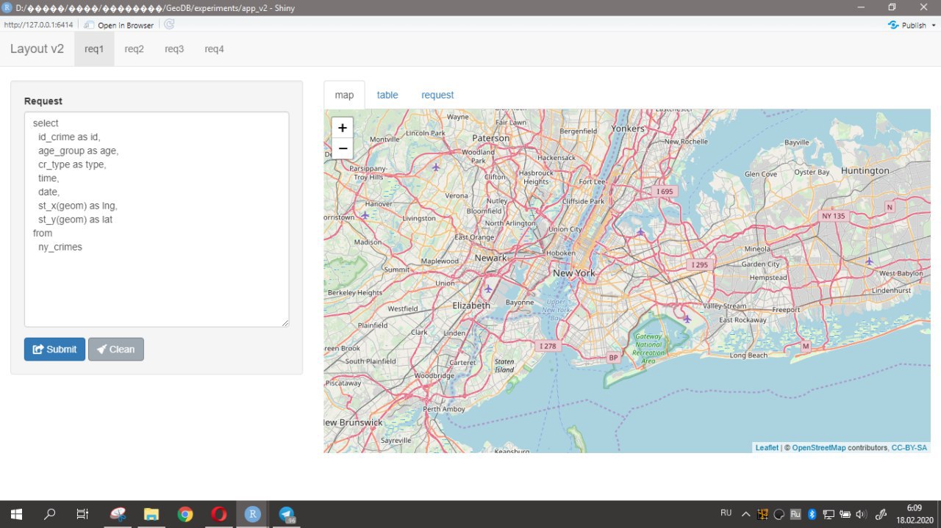Open the CC-BY-SA license link
Image resolution: width=941 pixels, height=528 pixels.
[x=909, y=447]
